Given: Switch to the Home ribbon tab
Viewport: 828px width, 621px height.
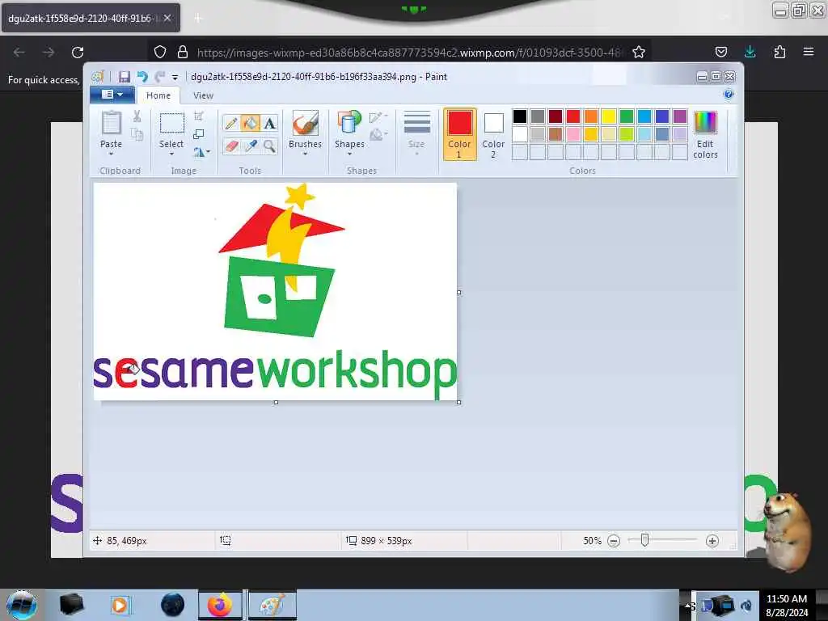Looking at the screenshot, I should [x=158, y=95].
